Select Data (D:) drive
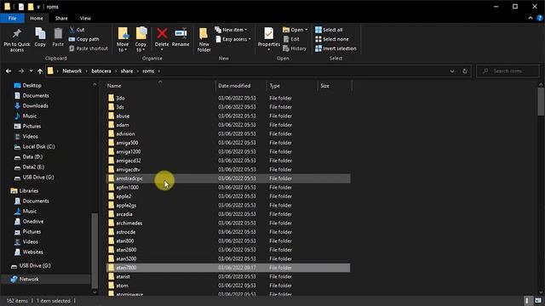 [28, 156]
